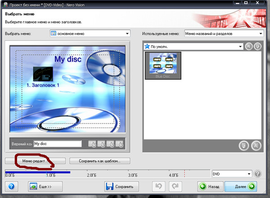Go to last menu page icon
This screenshot has height=198, width=270.
pos(119,144)
